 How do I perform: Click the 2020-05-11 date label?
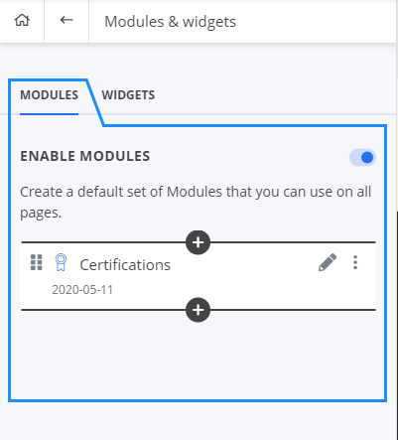click(82, 290)
